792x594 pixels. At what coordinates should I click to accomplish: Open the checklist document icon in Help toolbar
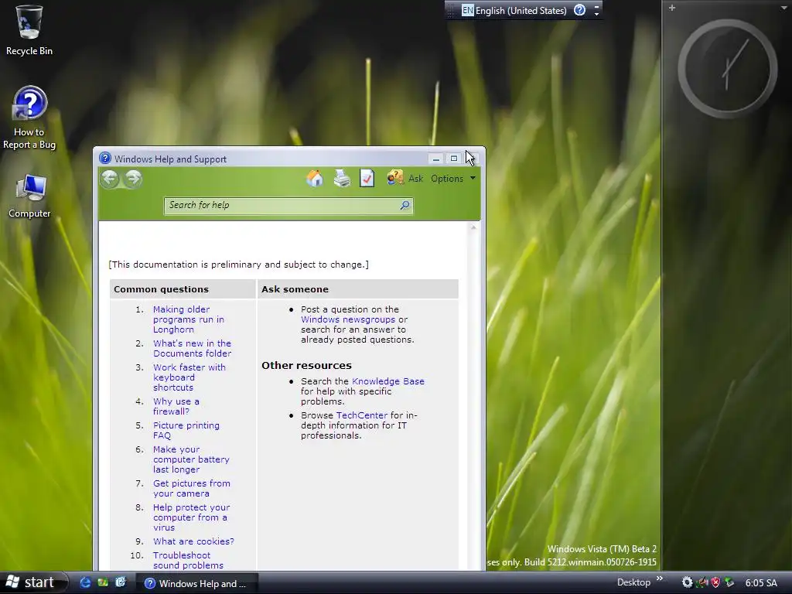point(367,179)
